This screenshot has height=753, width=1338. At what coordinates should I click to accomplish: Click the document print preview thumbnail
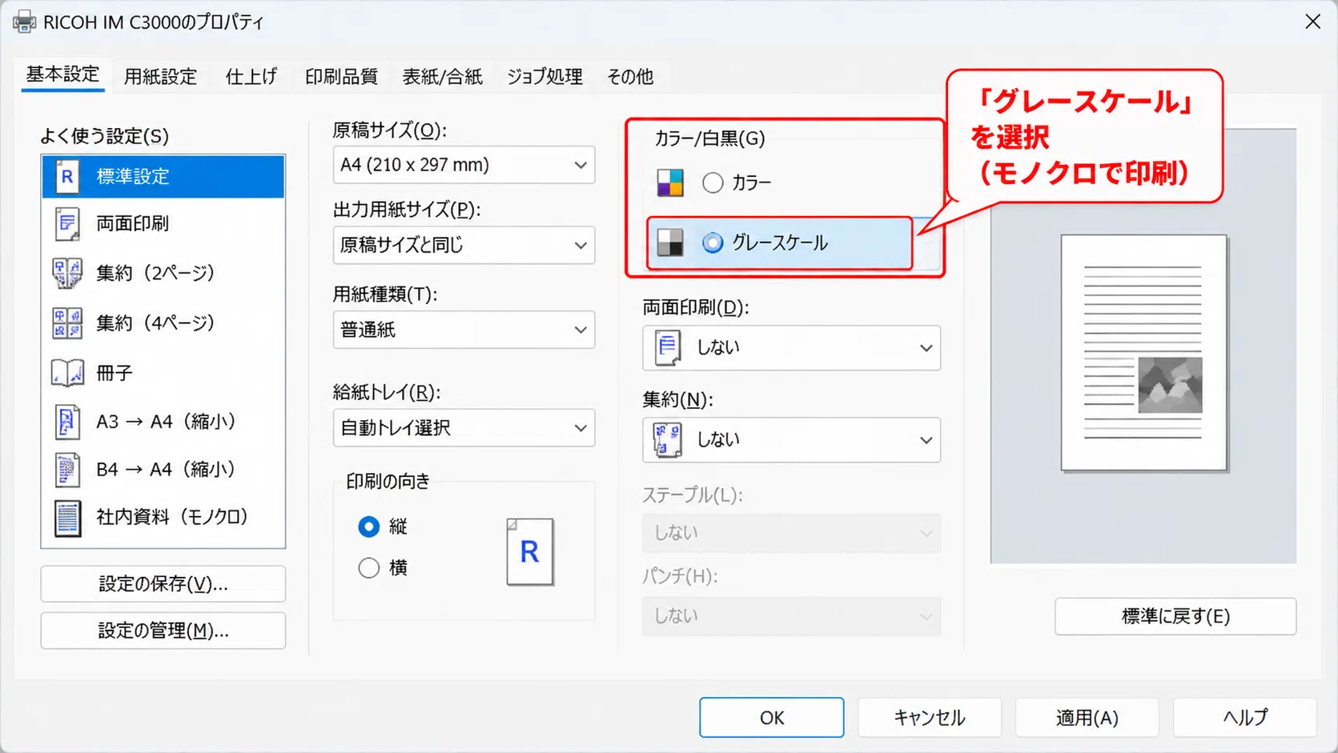1144,353
